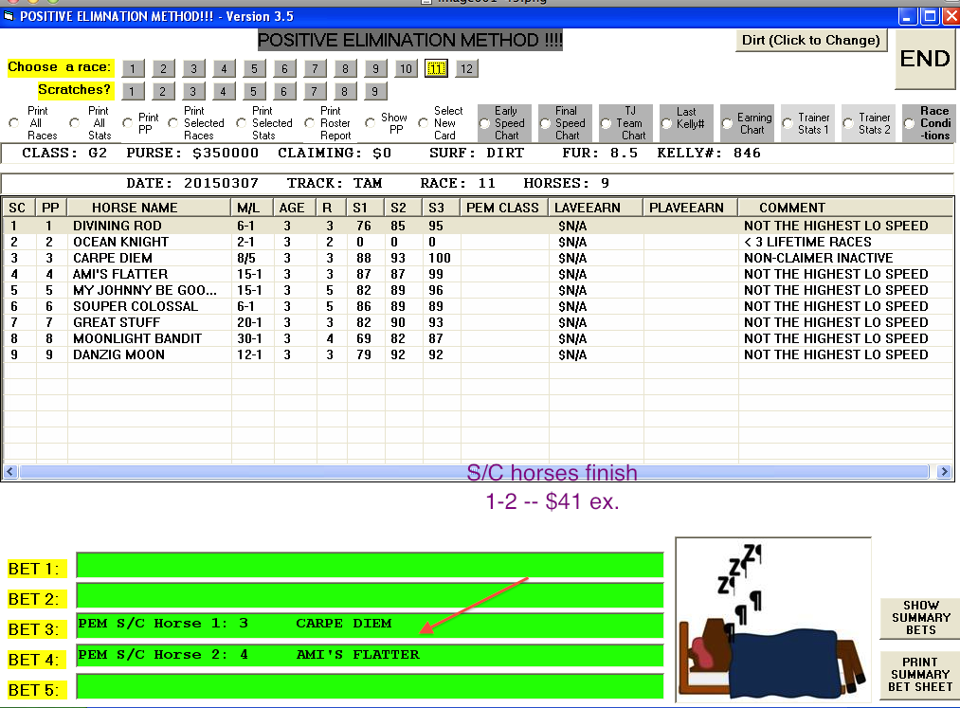Click the S3 column header
This screenshot has height=708, width=960.
(441, 208)
